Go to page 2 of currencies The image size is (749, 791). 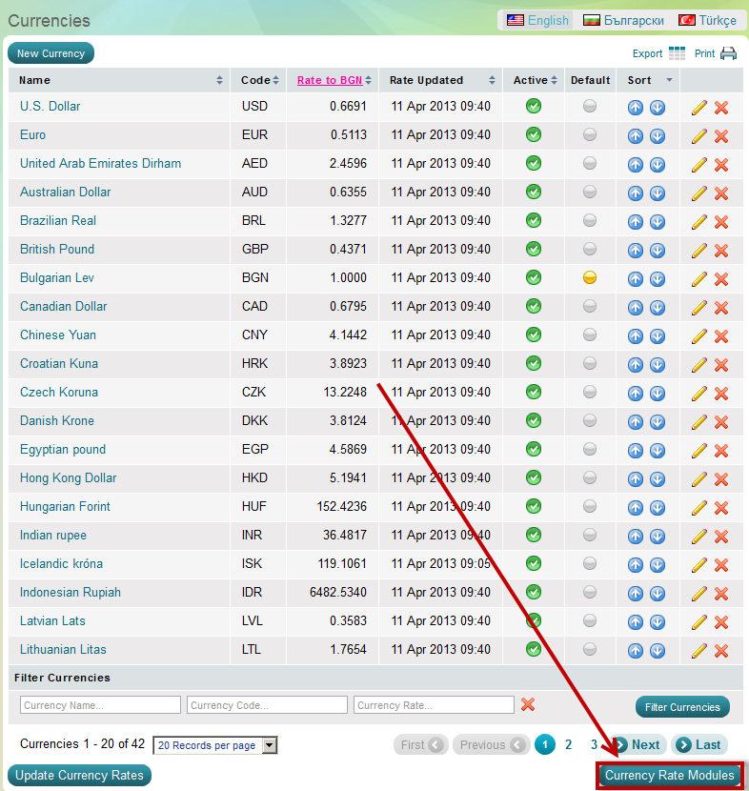tap(568, 745)
